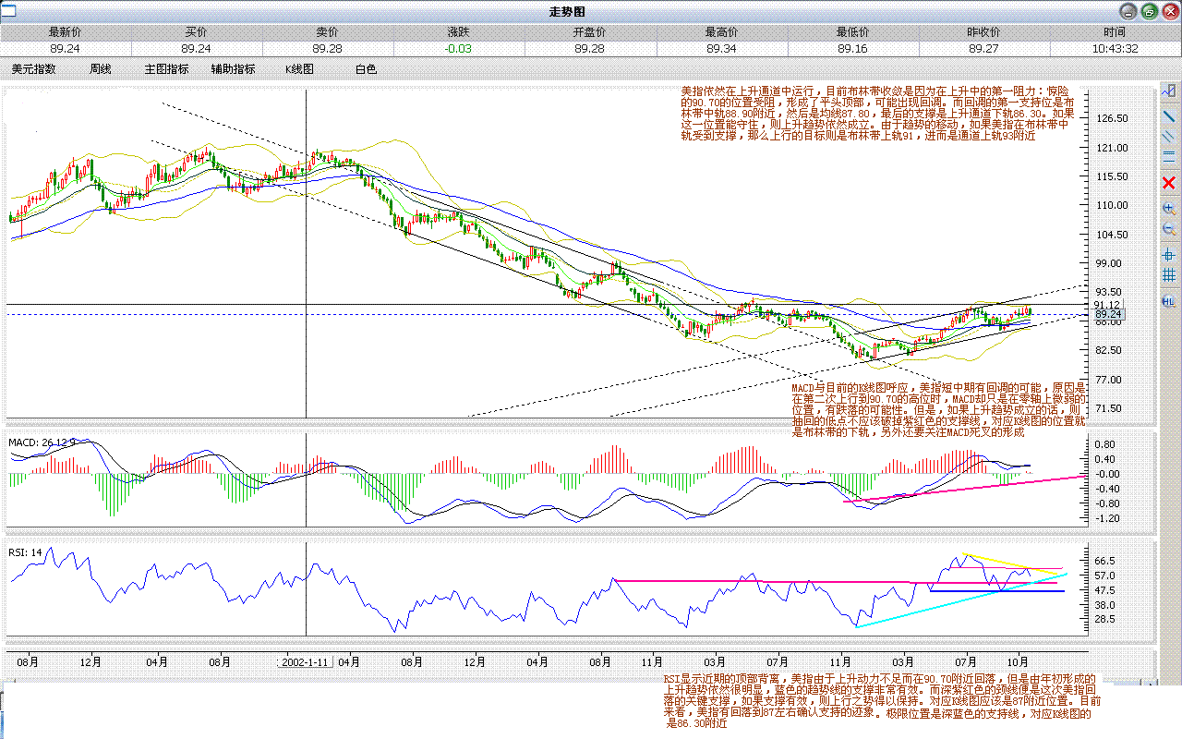Click the 91.12 price label on axis
1182x739 pixels.
click(x=1107, y=305)
